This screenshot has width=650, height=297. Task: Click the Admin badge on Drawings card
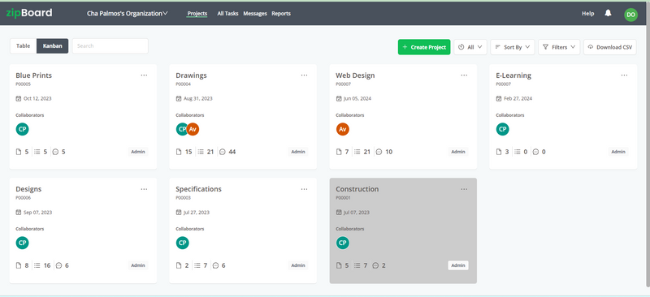coord(298,152)
